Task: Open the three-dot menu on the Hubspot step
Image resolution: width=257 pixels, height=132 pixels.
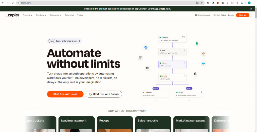Action: point(168,92)
